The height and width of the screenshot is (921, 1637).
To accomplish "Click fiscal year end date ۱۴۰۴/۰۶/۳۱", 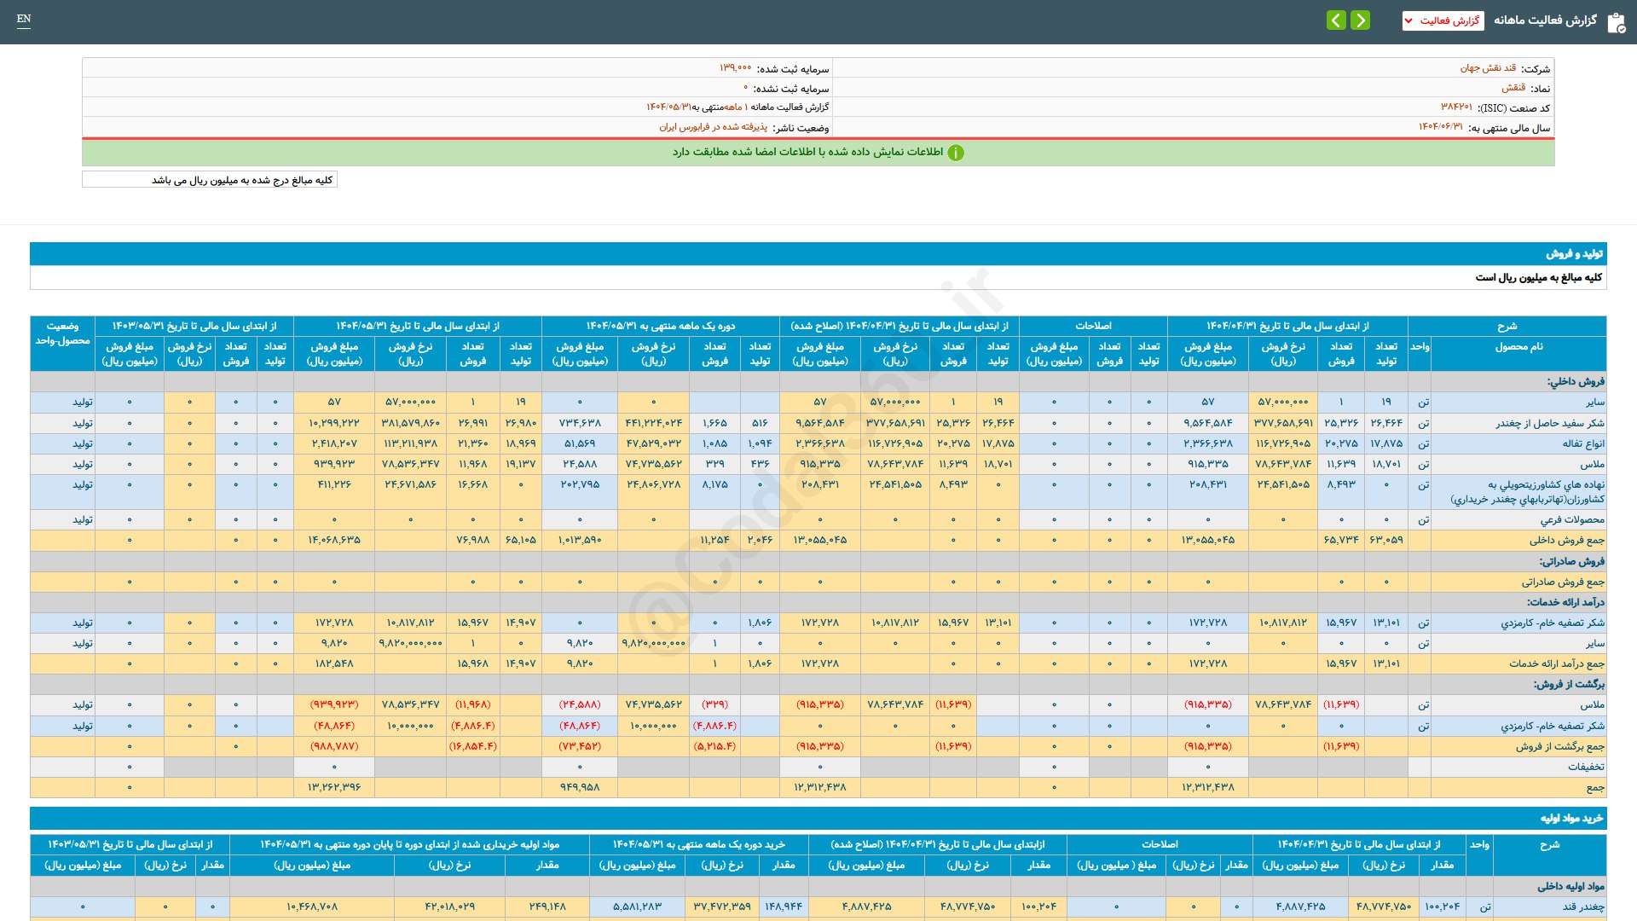I will tap(1440, 127).
